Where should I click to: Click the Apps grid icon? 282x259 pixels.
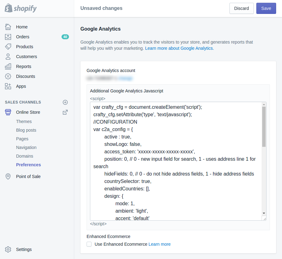point(8,86)
